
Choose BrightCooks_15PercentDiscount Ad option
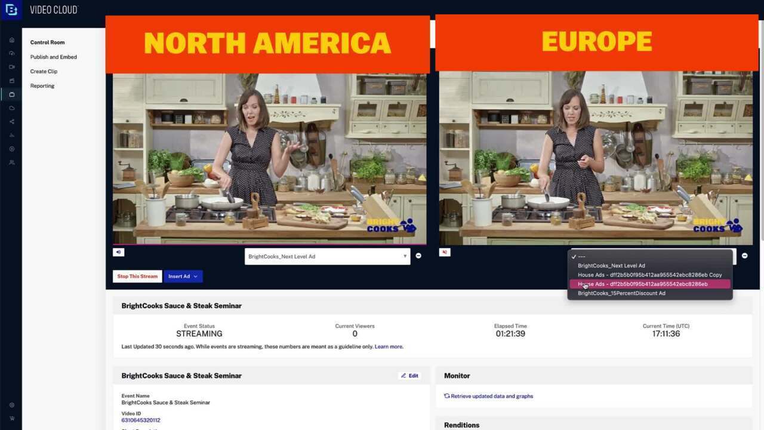point(650,293)
